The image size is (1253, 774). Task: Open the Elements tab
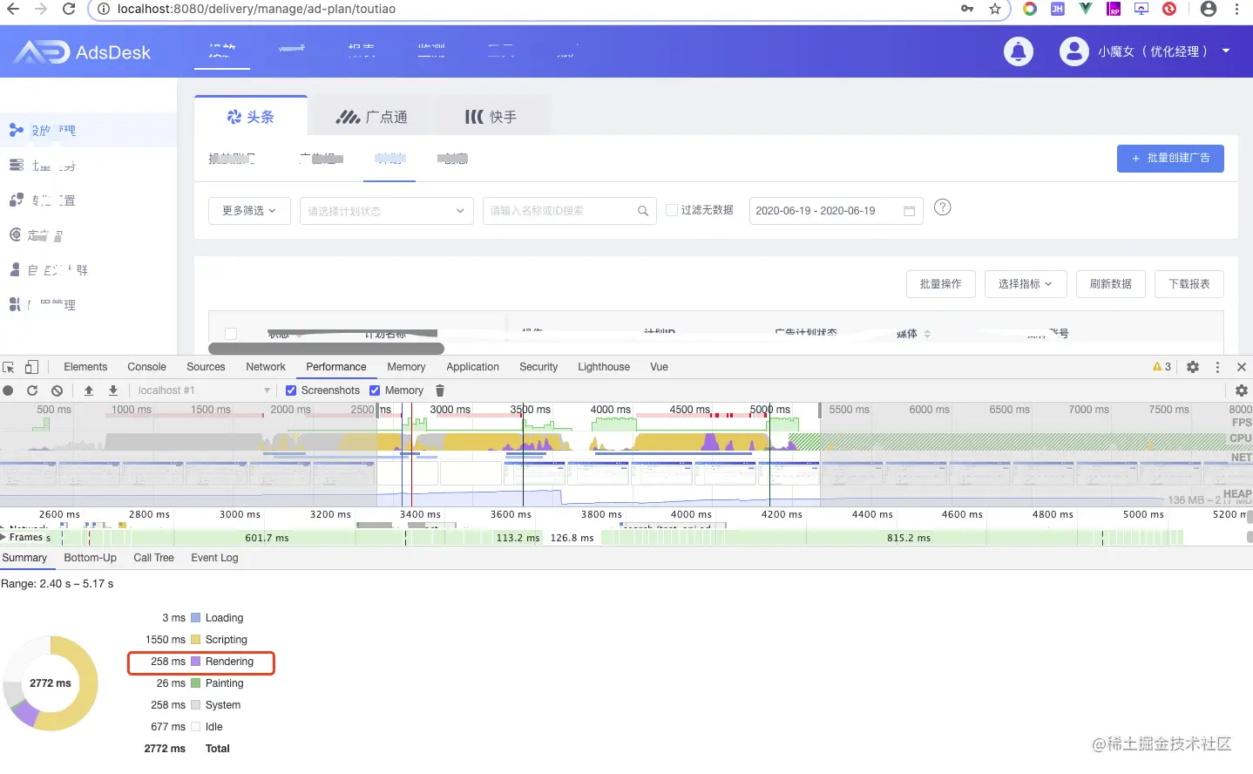coord(85,367)
